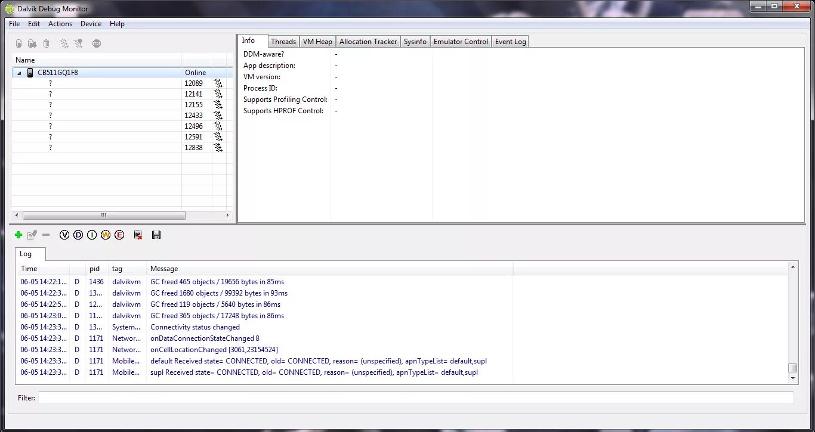Click the Clear log icon
The image size is (815, 432).
click(138, 235)
